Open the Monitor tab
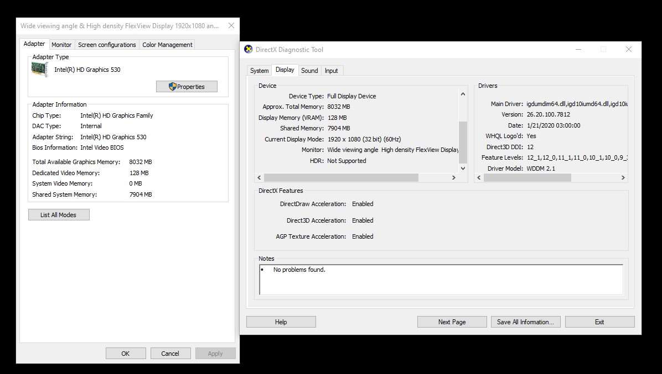 click(61, 45)
